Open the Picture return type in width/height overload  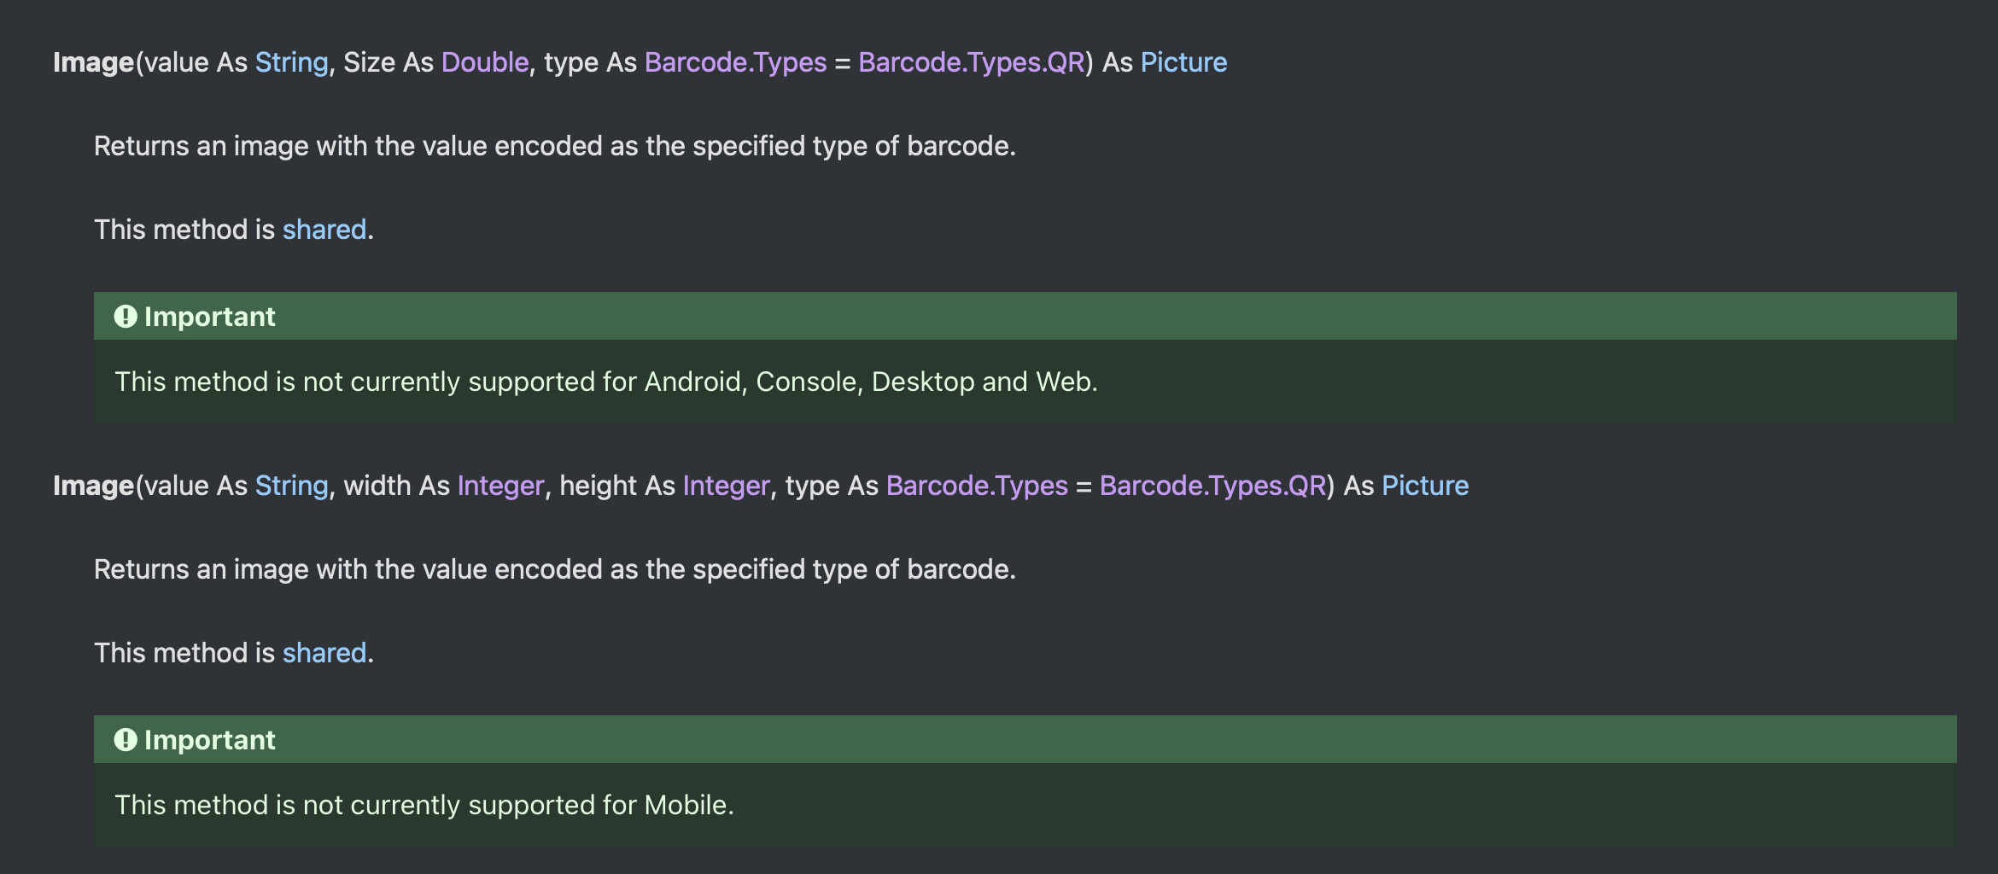pyautogui.click(x=1425, y=486)
